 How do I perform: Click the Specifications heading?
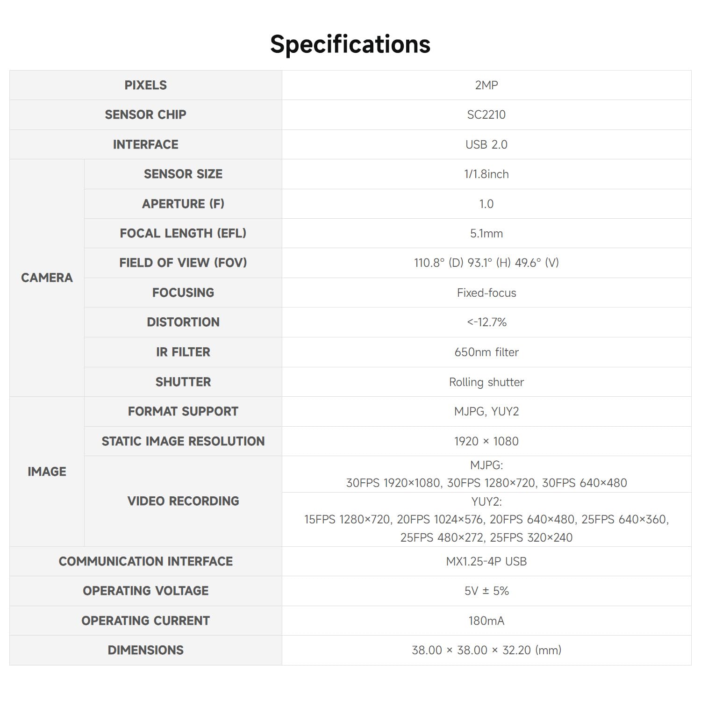(x=350, y=45)
